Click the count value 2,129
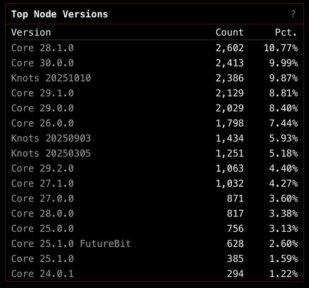The width and height of the screenshot is (309, 288). coord(229,93)
